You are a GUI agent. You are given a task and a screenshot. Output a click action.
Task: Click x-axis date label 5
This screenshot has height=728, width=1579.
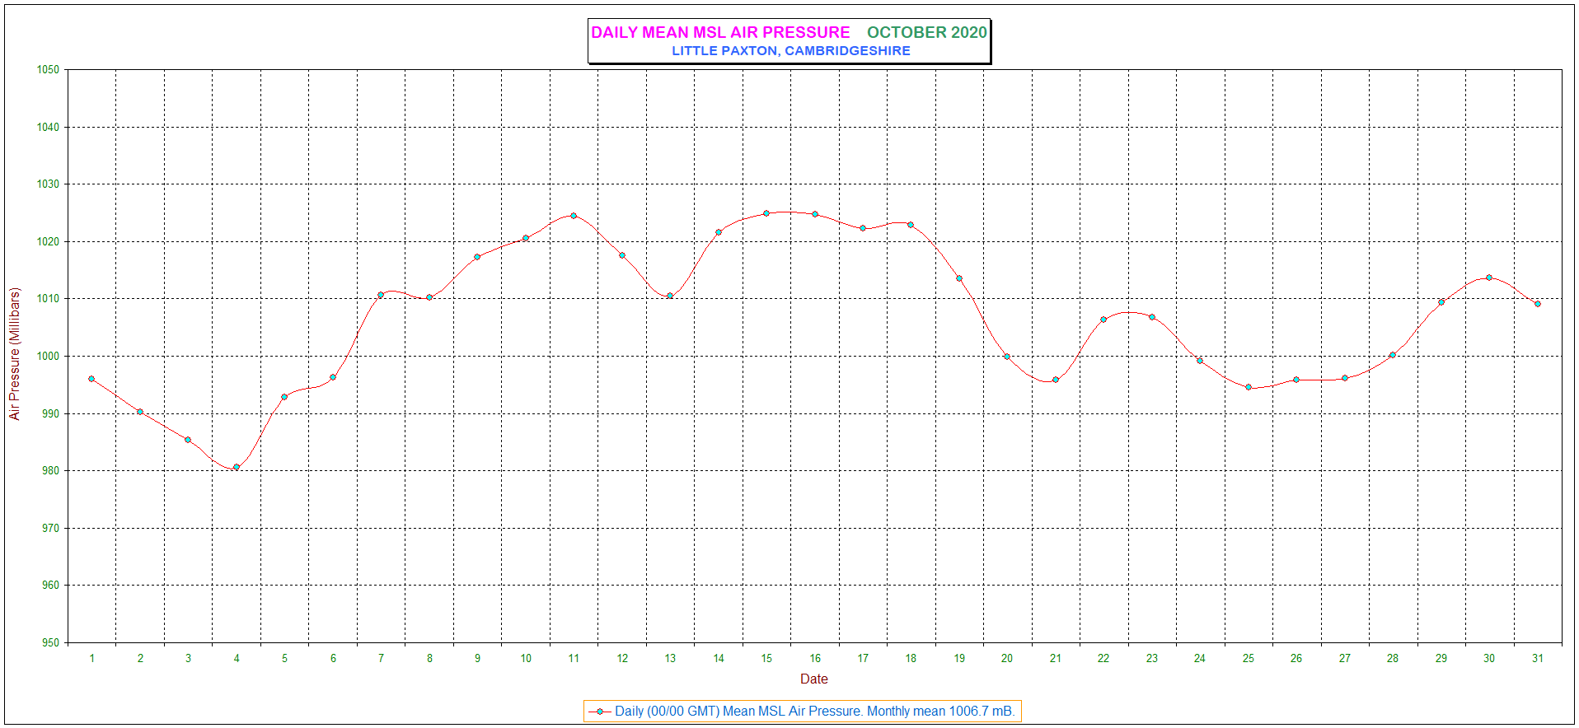coord(284,658)
